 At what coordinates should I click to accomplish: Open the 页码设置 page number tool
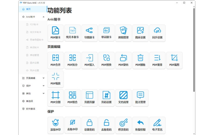[x=107, y=98]
